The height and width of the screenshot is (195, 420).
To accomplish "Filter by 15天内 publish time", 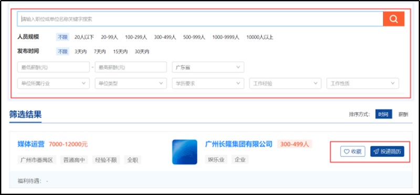I will coord(120,51).
